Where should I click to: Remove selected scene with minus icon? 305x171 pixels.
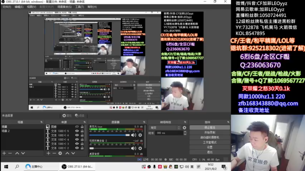10,153
